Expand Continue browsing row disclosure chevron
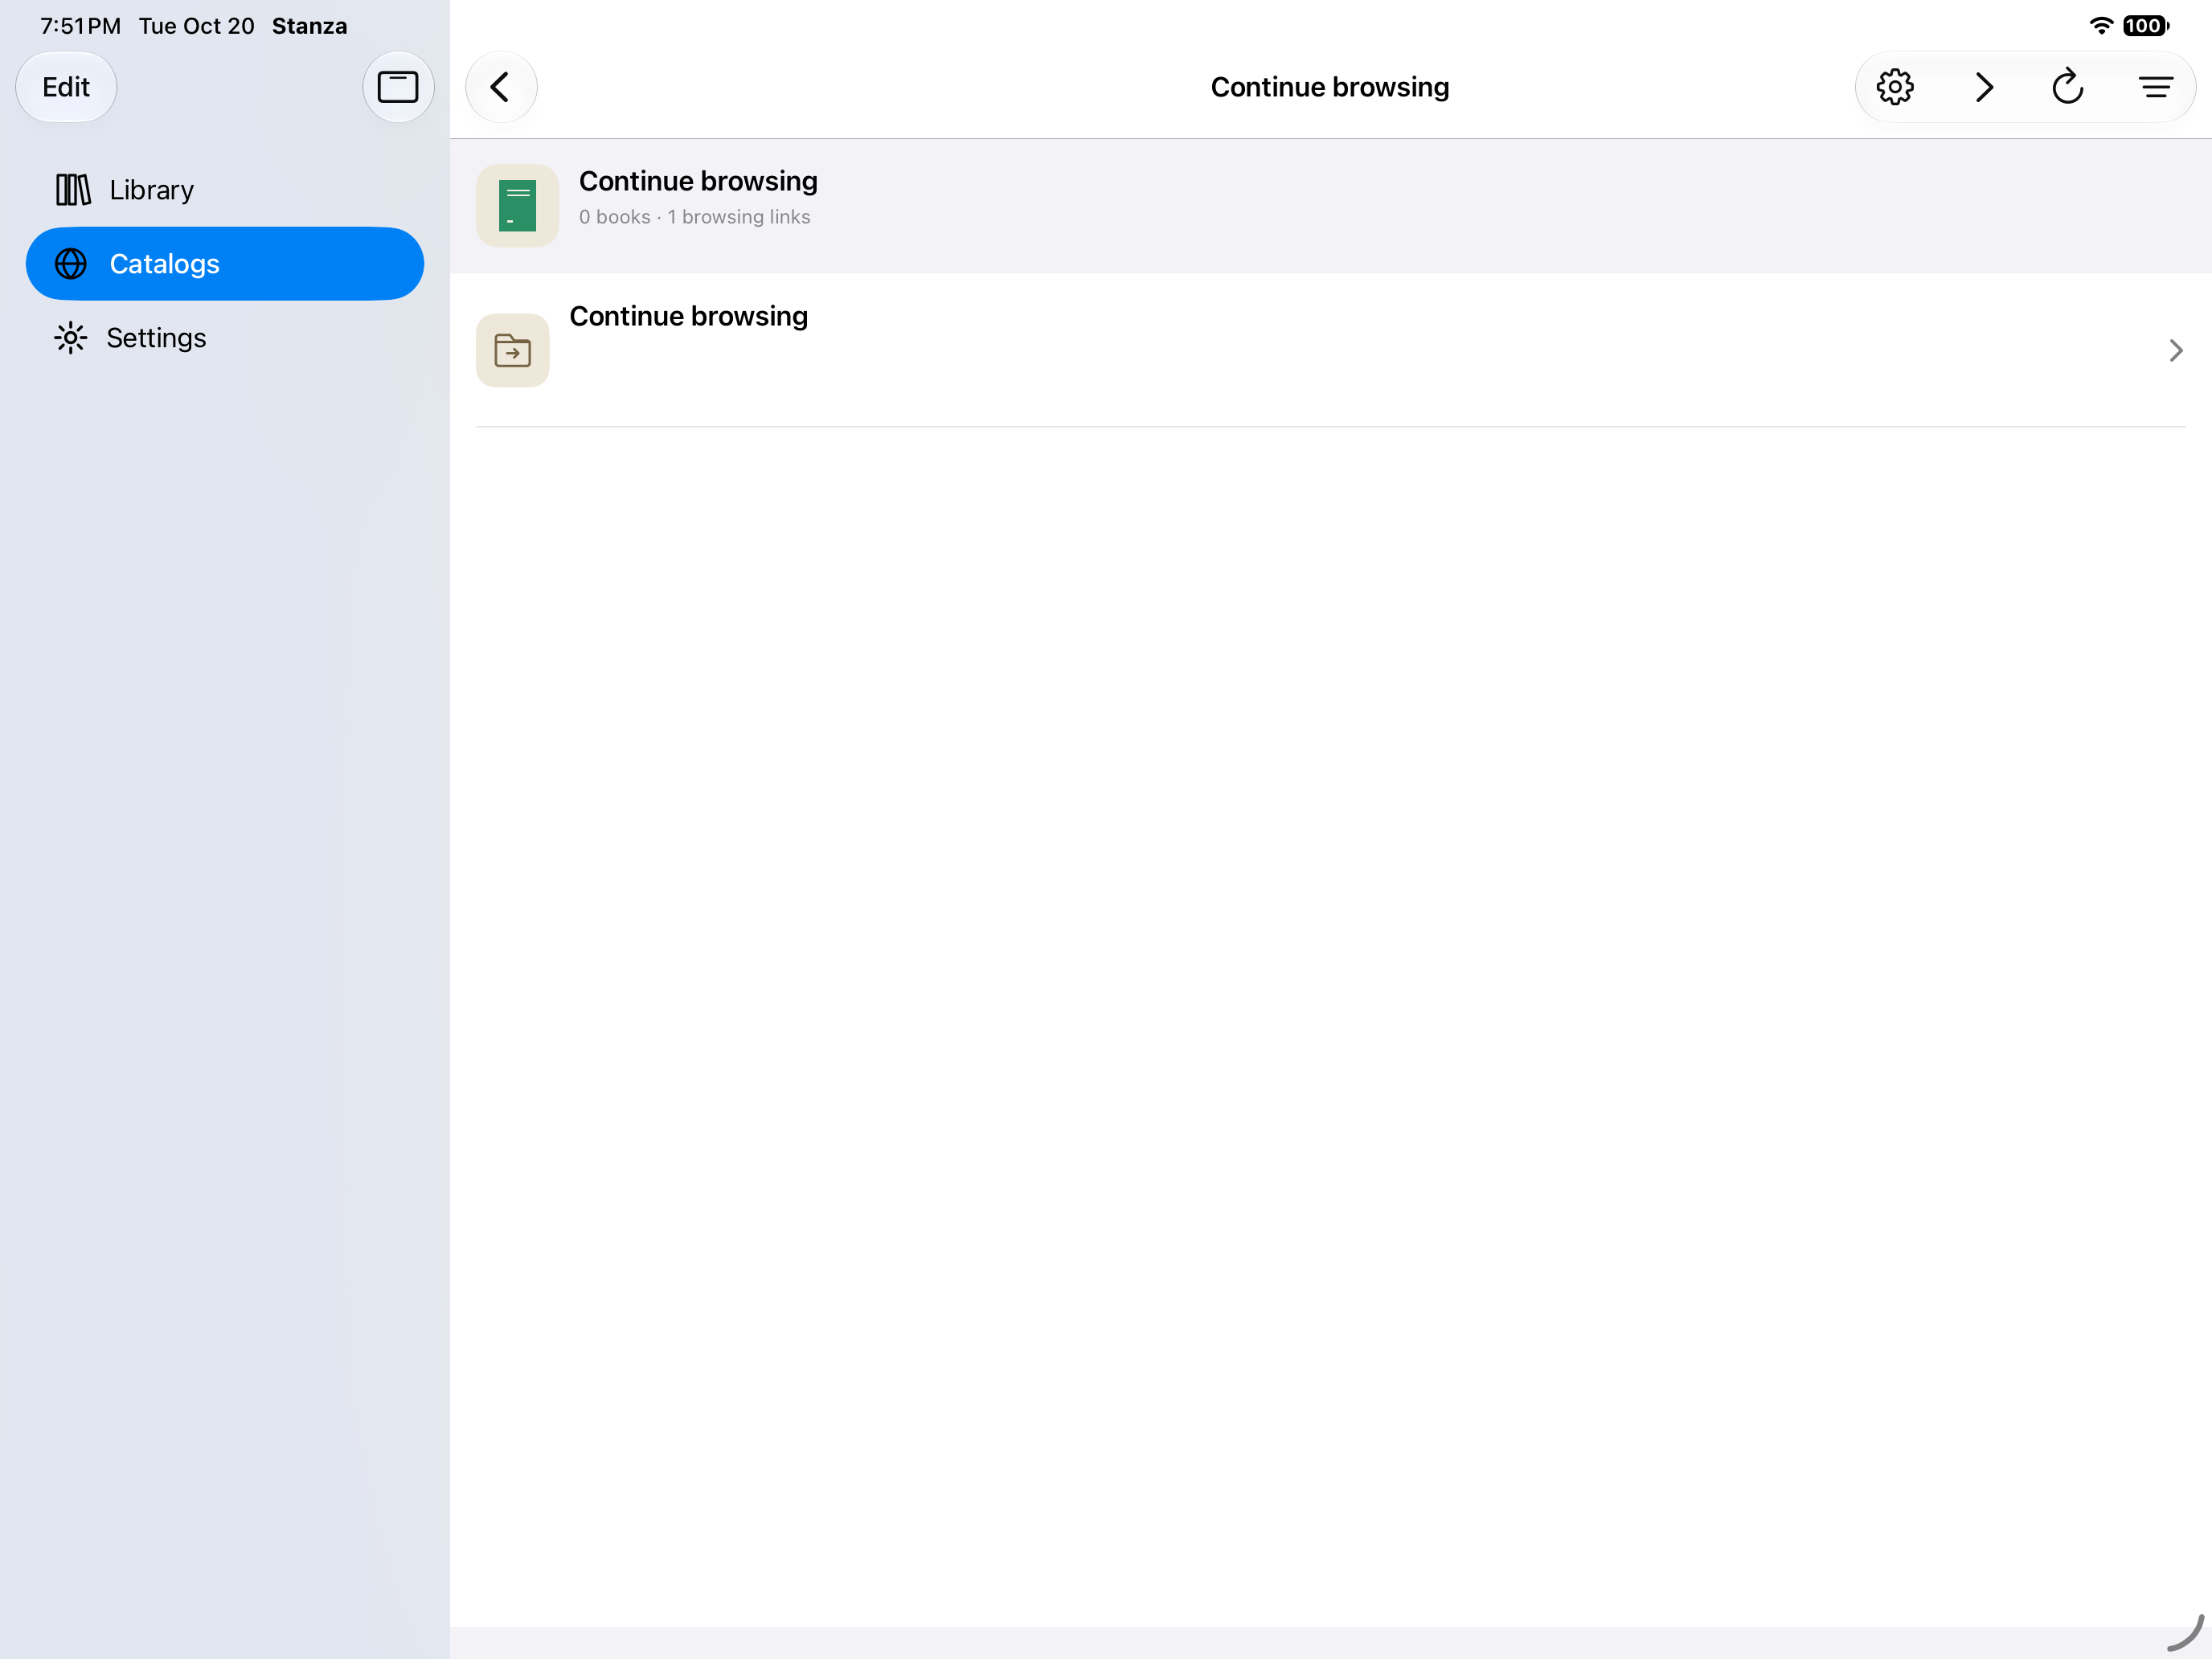Viewport: 2212px width, 1659px height. pos(2175,351)
